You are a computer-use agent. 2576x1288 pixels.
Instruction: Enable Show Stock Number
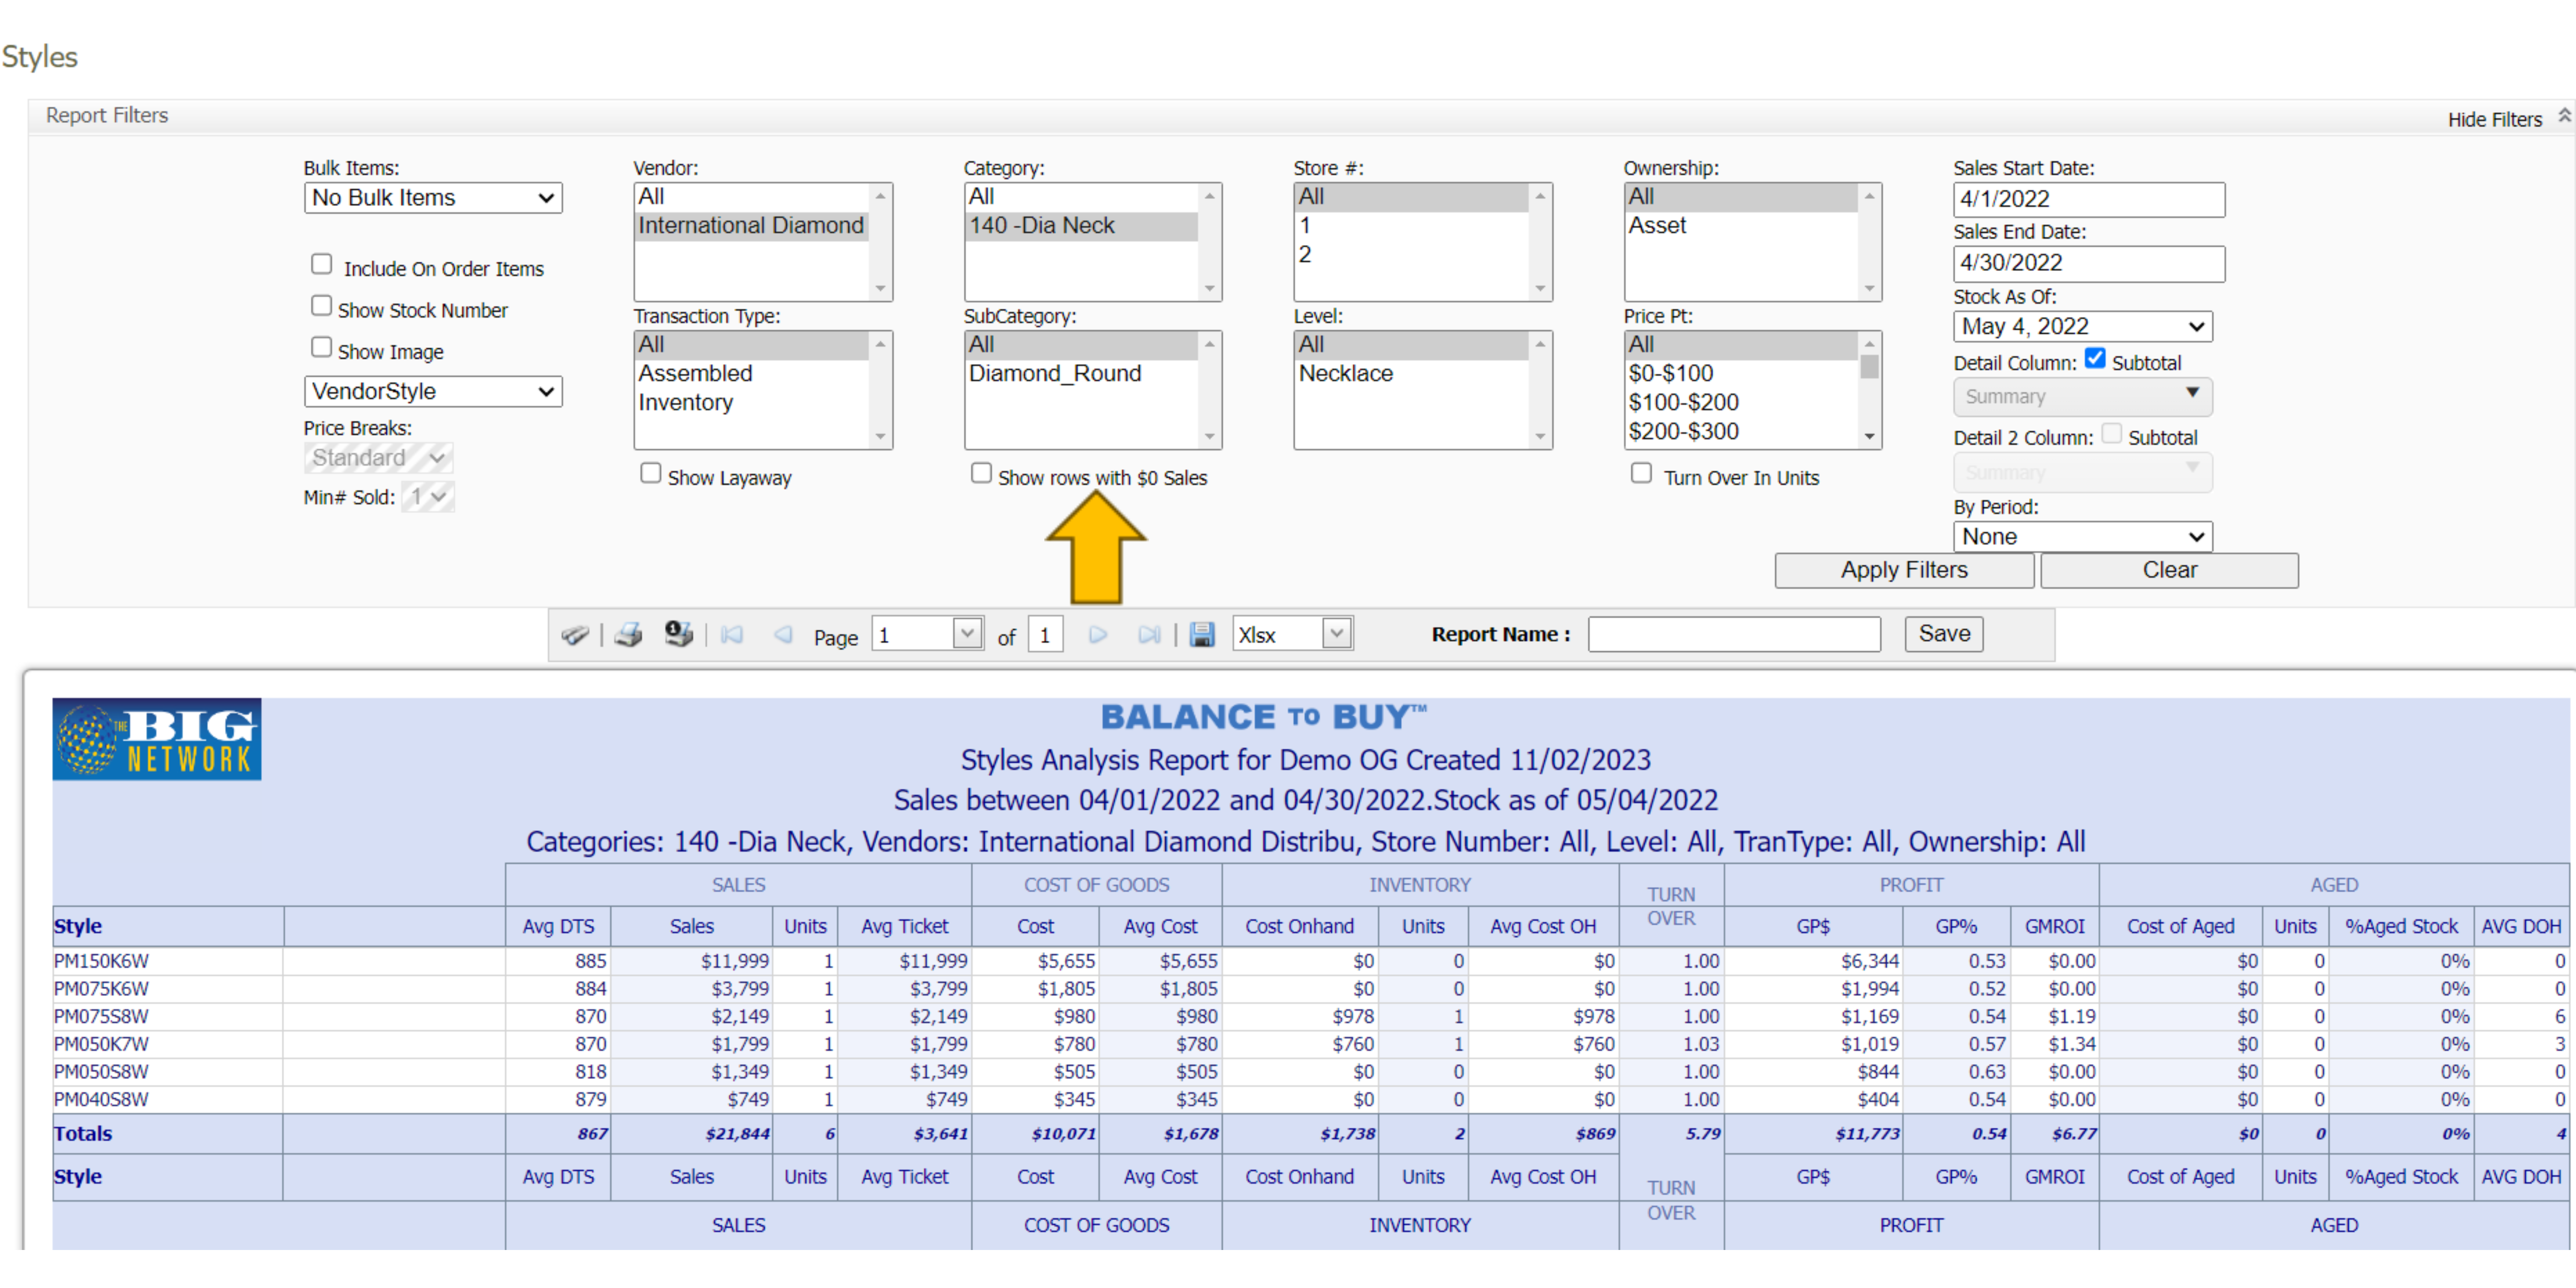pyautogui.click(x=321, y=306)
